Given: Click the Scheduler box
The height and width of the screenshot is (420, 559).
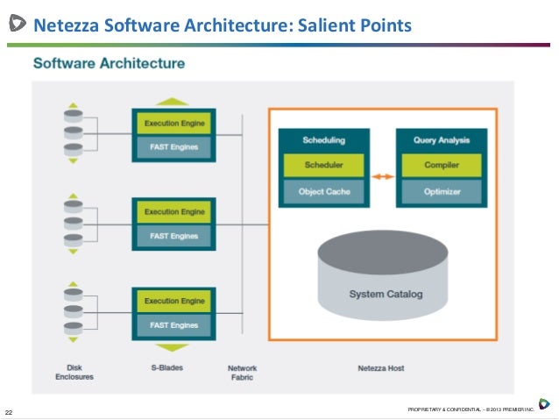Looking at the screenshot, I should (x=323, y=165).
